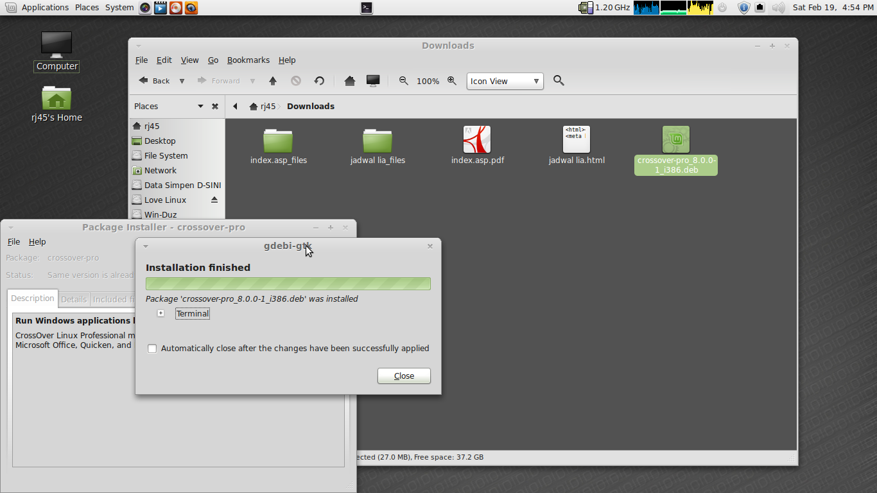Open Package Installer window menu arrow

coord(11,227)
